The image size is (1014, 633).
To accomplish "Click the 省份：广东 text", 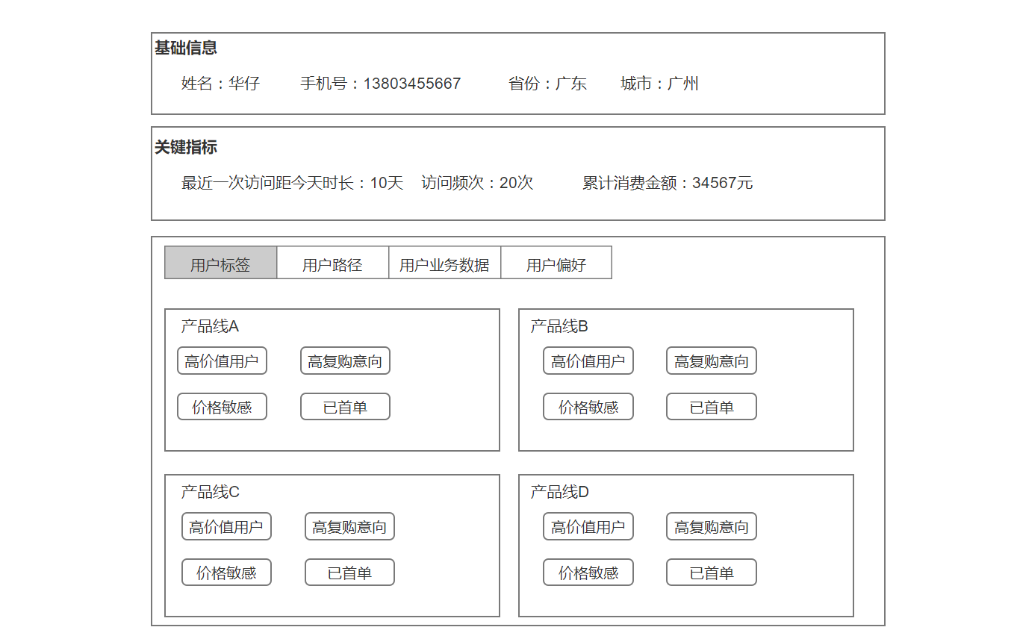I will 547,84.
